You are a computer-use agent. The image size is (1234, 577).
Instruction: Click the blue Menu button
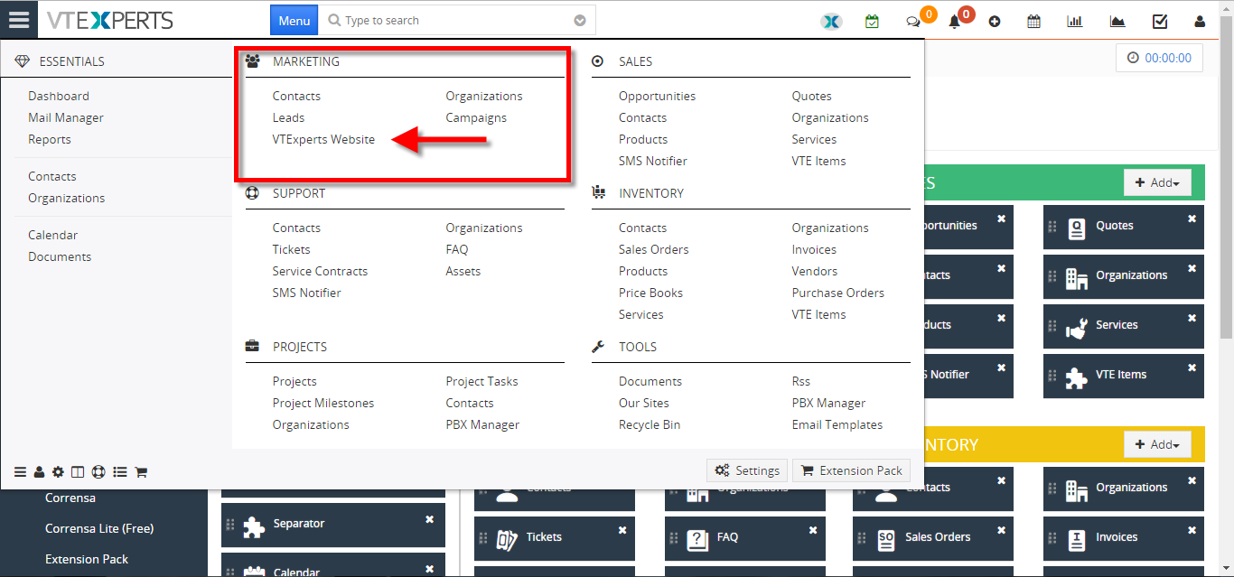point(294,21)
